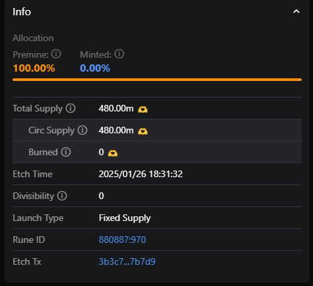
Task: Collapse the Info panel chevron
Action: pyautogui.click(x=296, y=11)
